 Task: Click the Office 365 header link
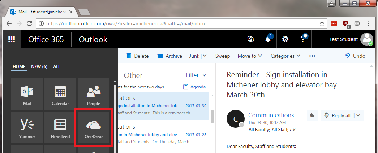point(46,39)
